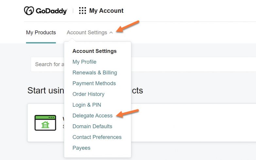Select Delegate Access menu item
Screen dimensions: 256x160
[93, 116]
